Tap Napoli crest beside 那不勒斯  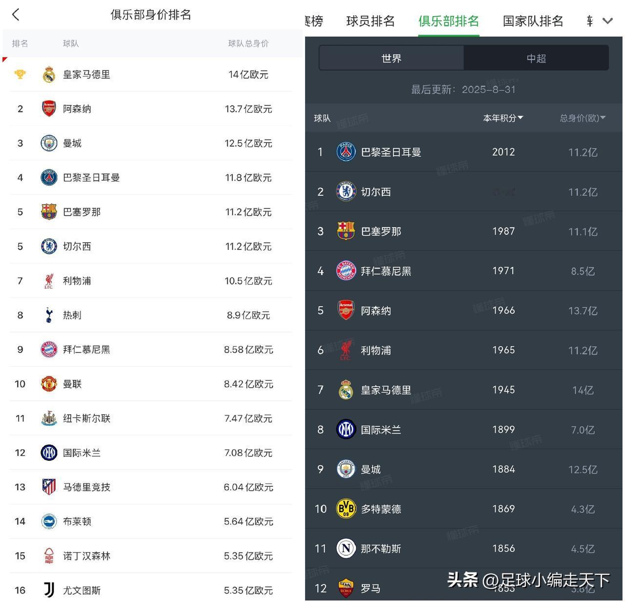[346, 548]
